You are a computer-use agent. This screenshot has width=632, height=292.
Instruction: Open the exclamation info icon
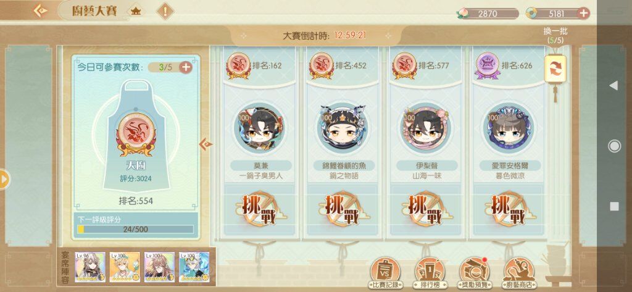pos(165,11)
